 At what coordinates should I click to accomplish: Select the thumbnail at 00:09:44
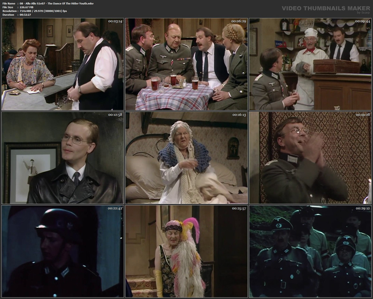pyautogui.click(x=310, y=64)
